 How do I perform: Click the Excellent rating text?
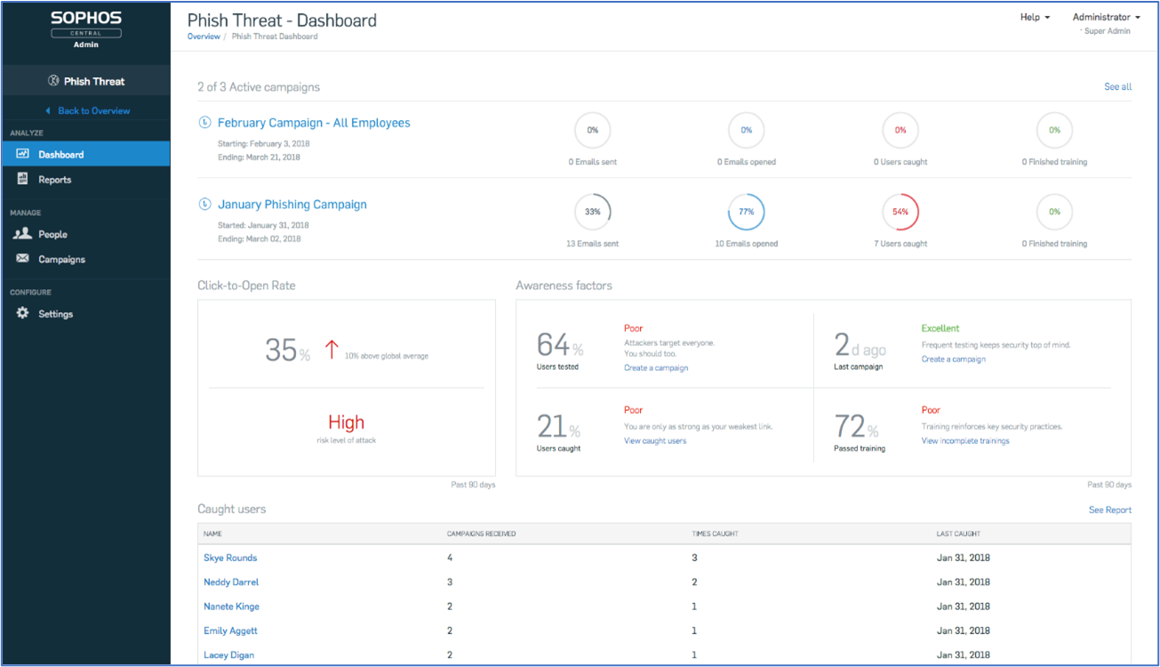[x=940, y=328]
